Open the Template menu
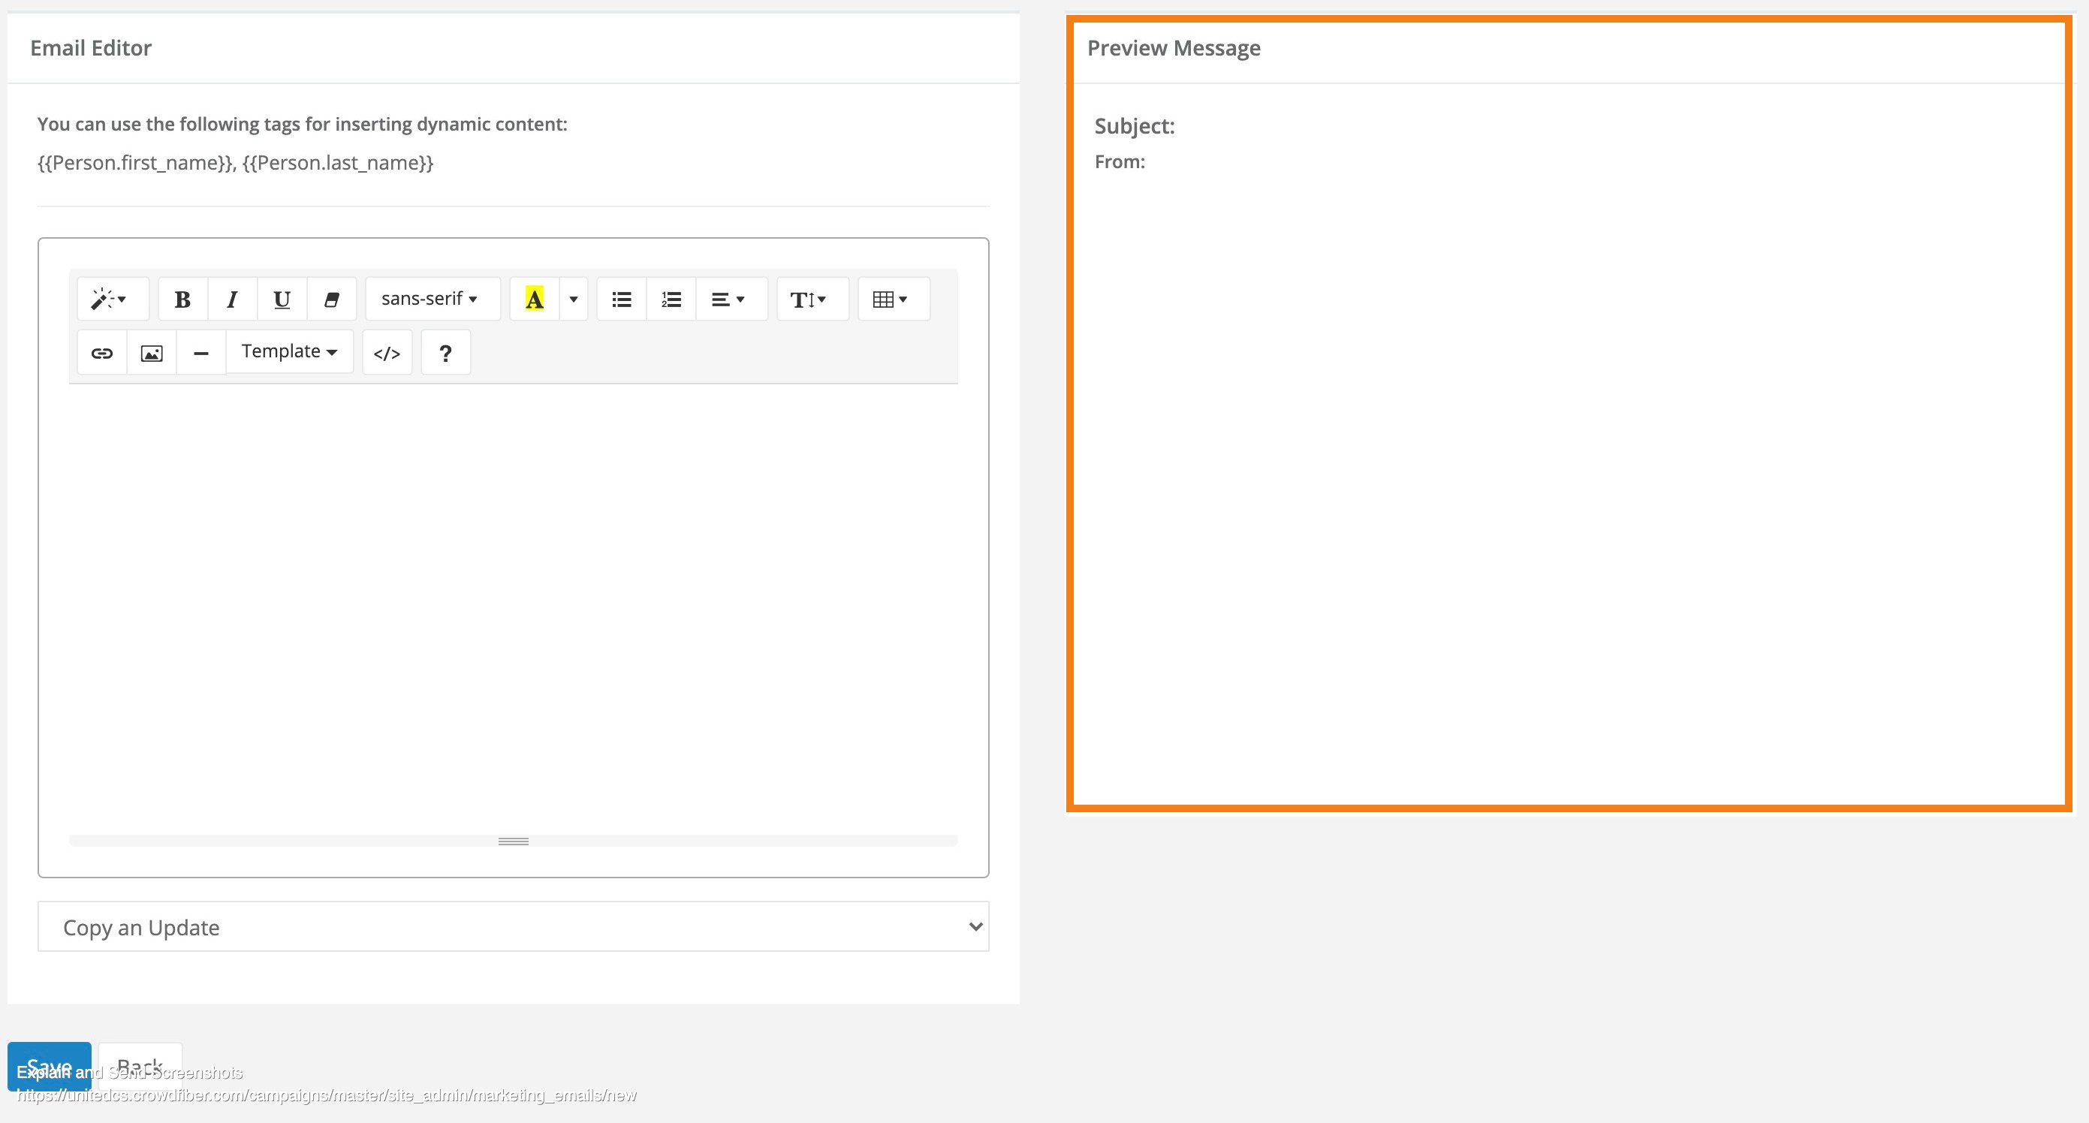Screen dimensions: 2089x1123 (x=288, y=351)
